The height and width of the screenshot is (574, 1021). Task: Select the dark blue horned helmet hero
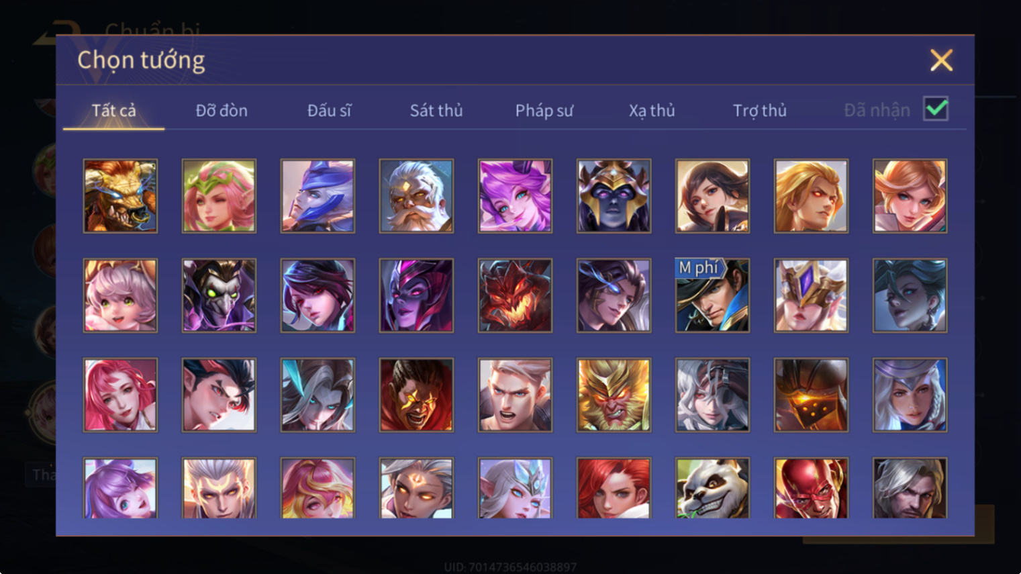point(614,196)
